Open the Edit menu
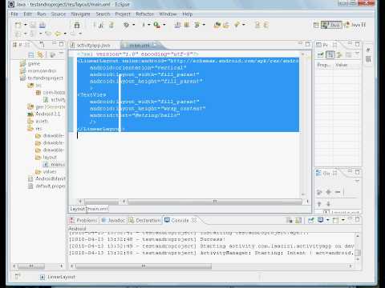Viewport: 385px width, 288px height. point(27,14)
